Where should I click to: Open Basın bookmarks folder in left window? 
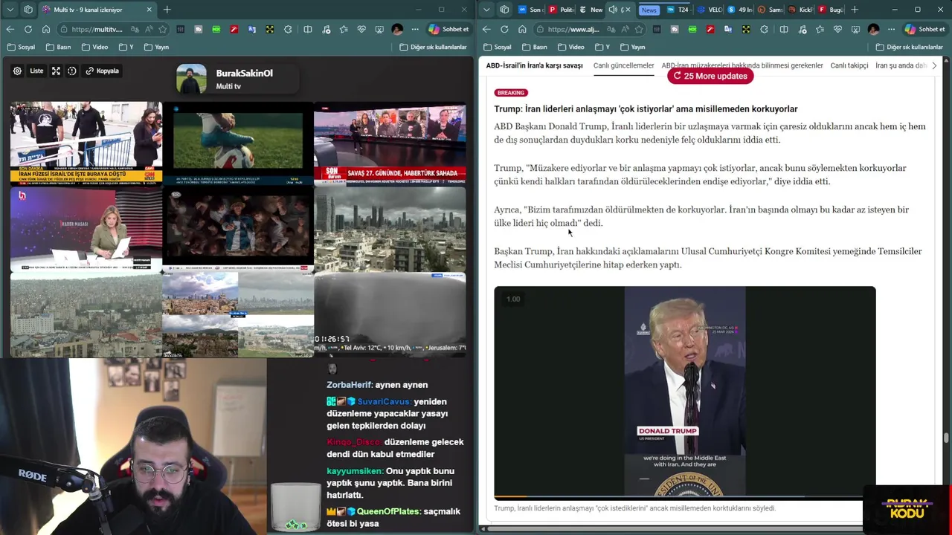[58, 47]
